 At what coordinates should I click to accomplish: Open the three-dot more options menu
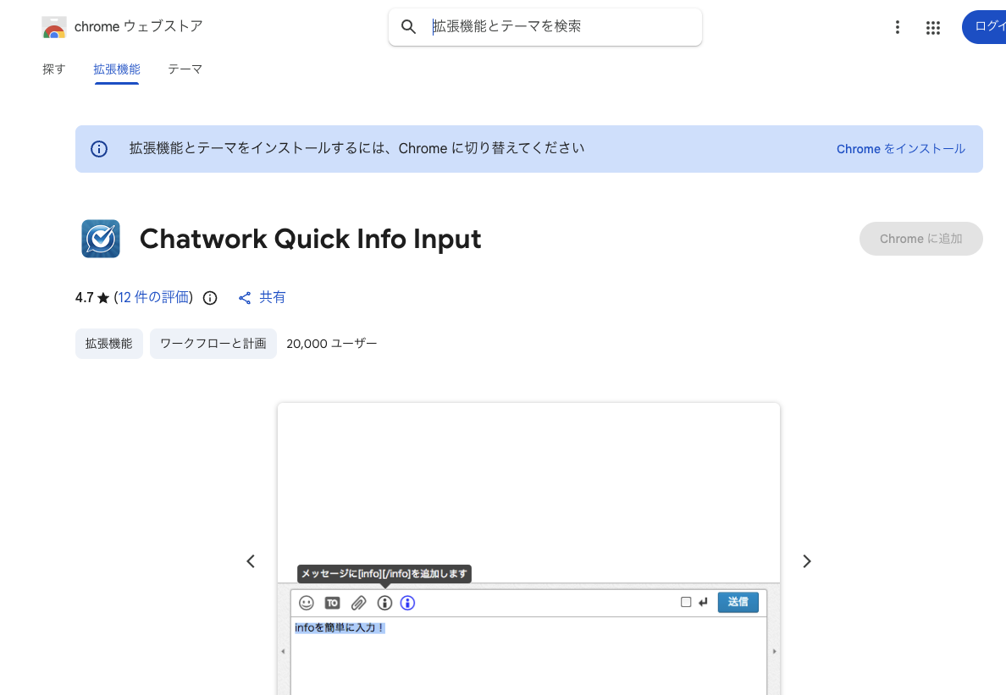coord(898,27)
